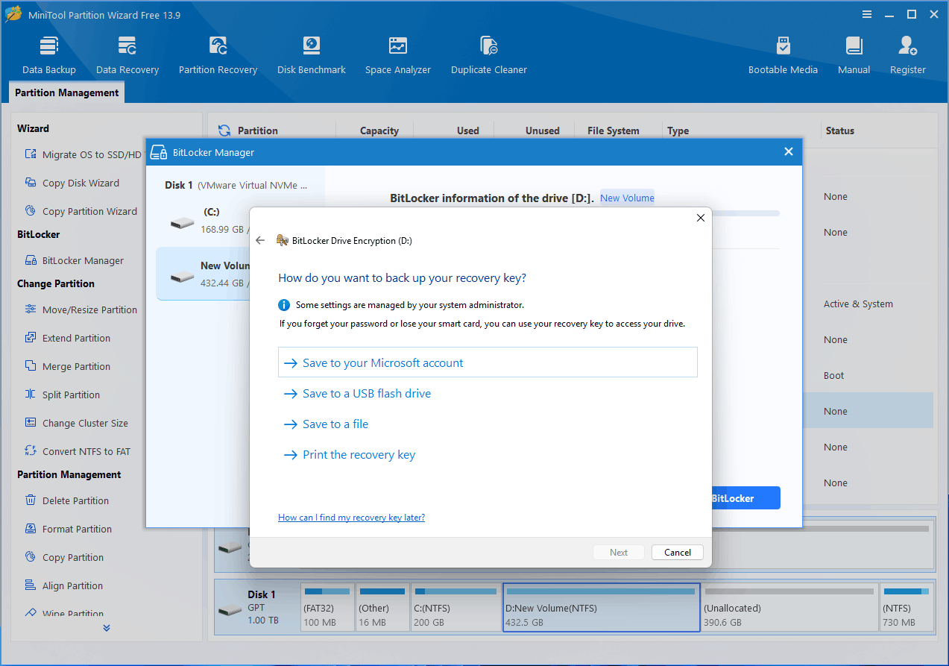The image size is (949, 666).
Task: Click the refresh icon beside Partition column
Action: tap(224, 131)
